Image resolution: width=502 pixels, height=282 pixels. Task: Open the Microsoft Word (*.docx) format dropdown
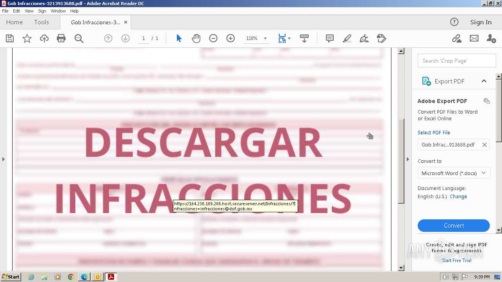click(x=454, y=173)
